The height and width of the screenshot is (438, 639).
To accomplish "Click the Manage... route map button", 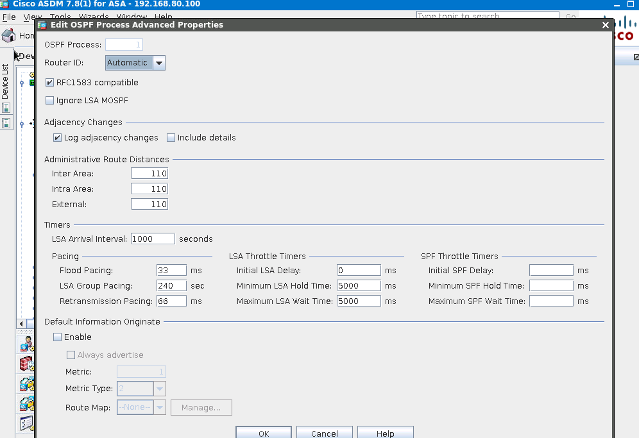I will [201, 407].
